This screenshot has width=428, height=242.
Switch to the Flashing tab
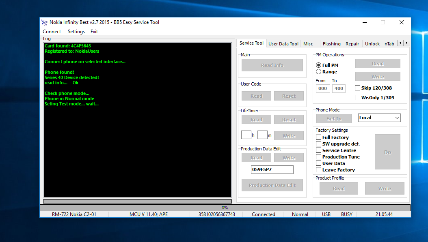point(332,44)
